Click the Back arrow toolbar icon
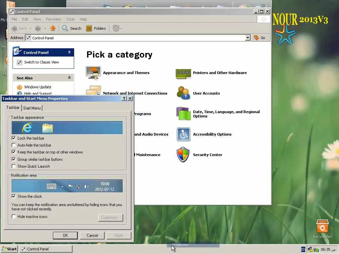The image size is (339, 254). pyautogui.click(x=14, y=28)
